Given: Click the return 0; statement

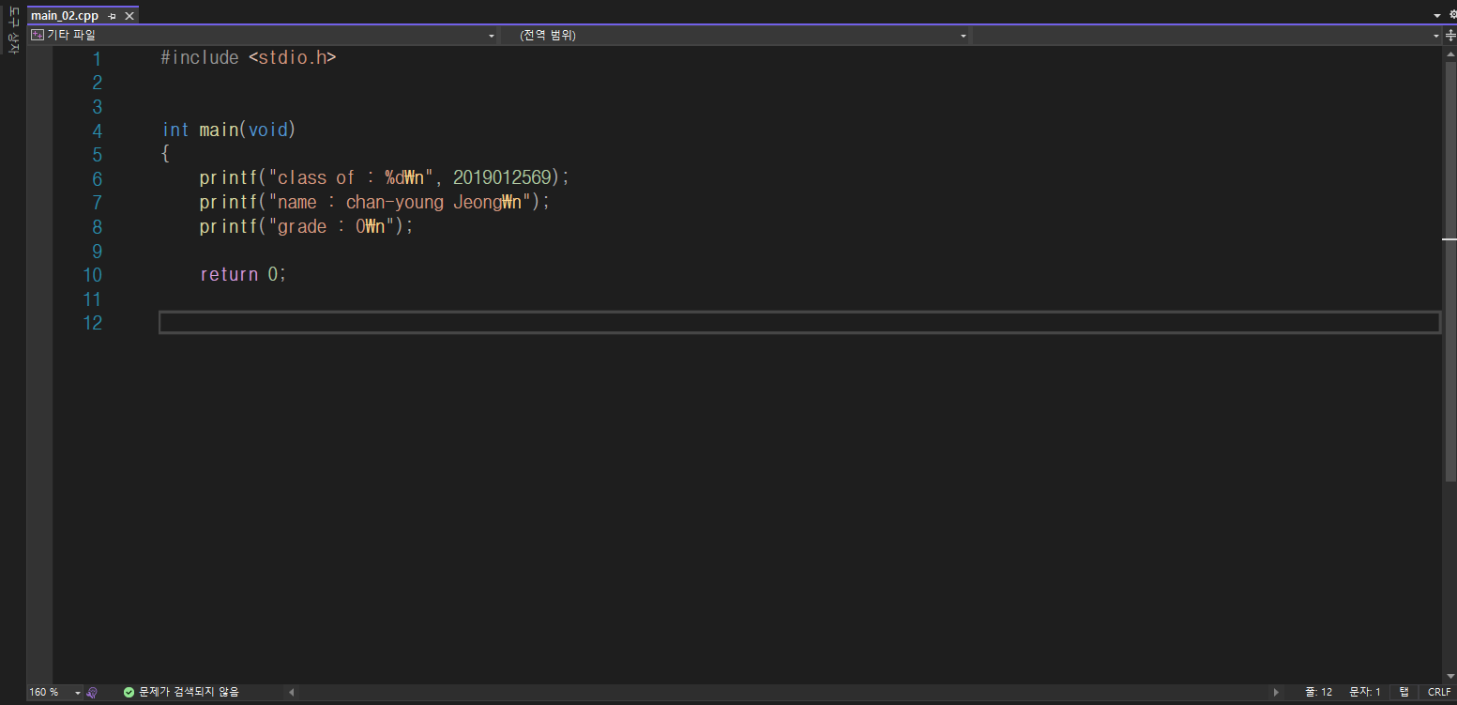Looking at the screenshot, I should (x=243, y=274).
